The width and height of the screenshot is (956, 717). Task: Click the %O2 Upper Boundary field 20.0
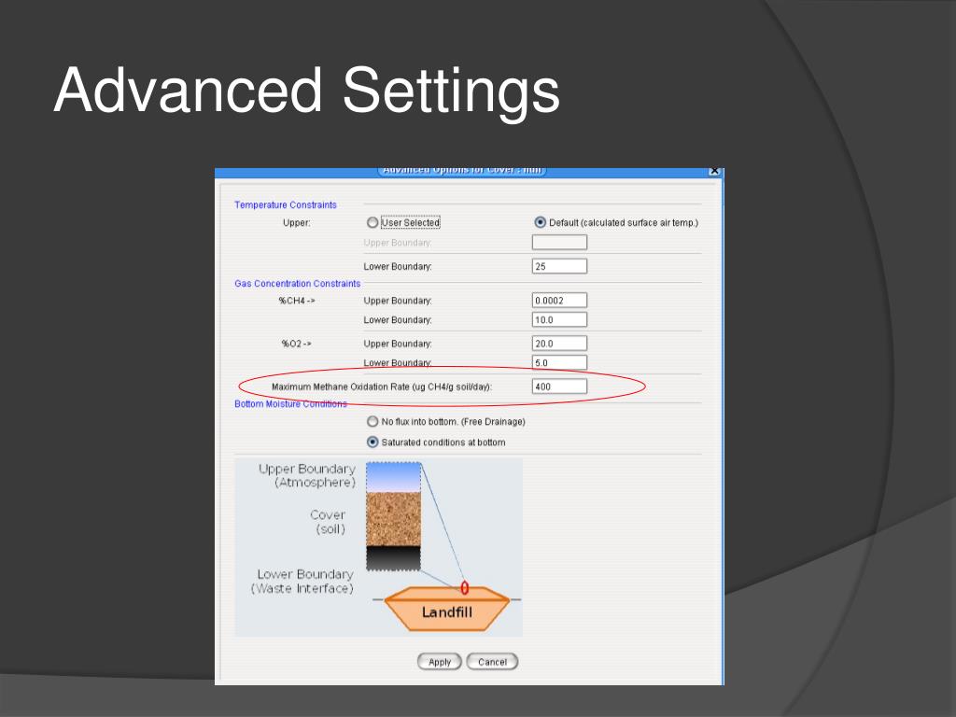pyautogui.click(x=559, y=344)
